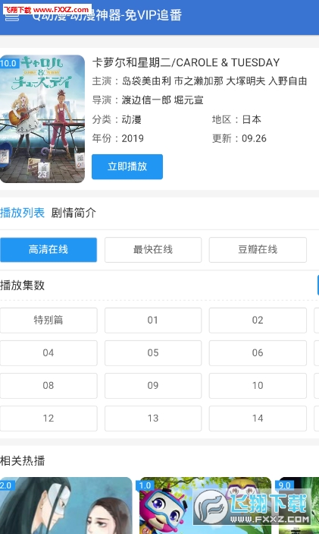Open the hamburger menu icon

12,16
